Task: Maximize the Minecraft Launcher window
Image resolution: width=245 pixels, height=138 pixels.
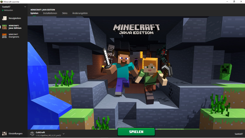Action: click(234, 2)
